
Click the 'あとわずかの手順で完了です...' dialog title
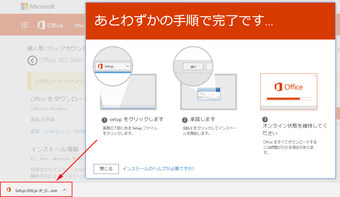184,21
